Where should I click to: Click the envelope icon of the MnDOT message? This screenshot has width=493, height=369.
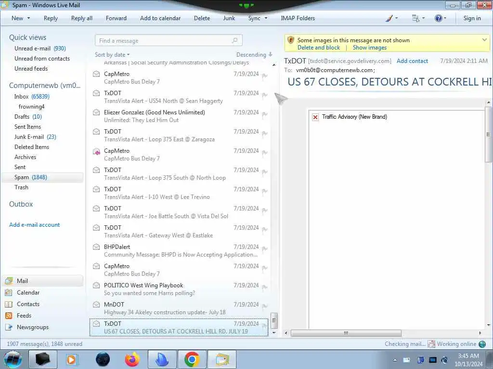pyautogui.click(x=96, y=304)
